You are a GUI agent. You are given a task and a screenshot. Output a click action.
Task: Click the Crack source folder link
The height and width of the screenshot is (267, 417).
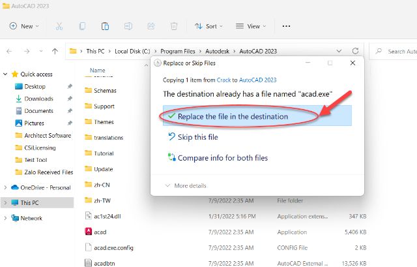point(223,80)
